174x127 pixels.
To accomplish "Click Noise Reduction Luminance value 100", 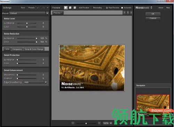I will [42, 38].
